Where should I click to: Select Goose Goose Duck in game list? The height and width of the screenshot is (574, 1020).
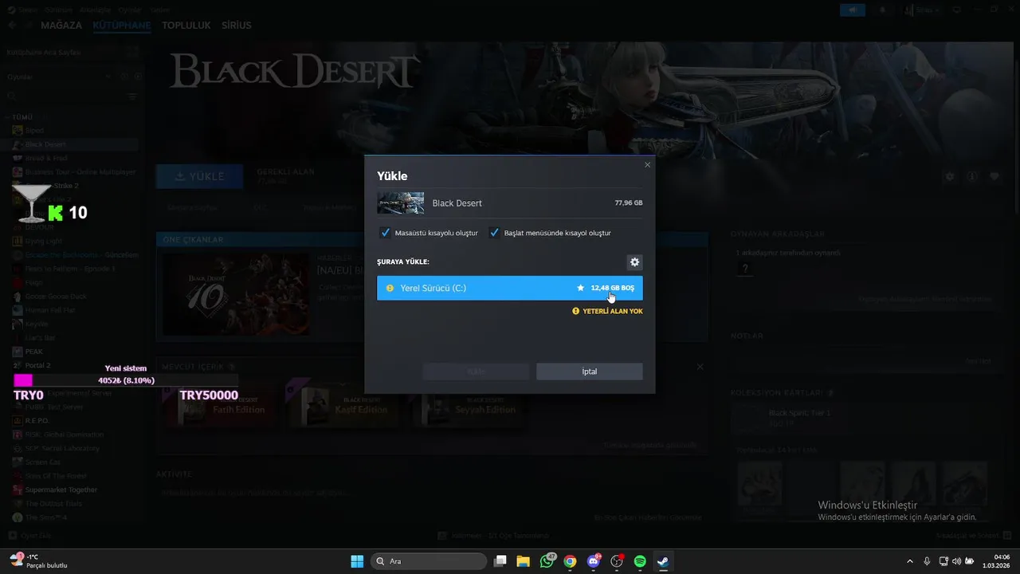tap(56, 296)
